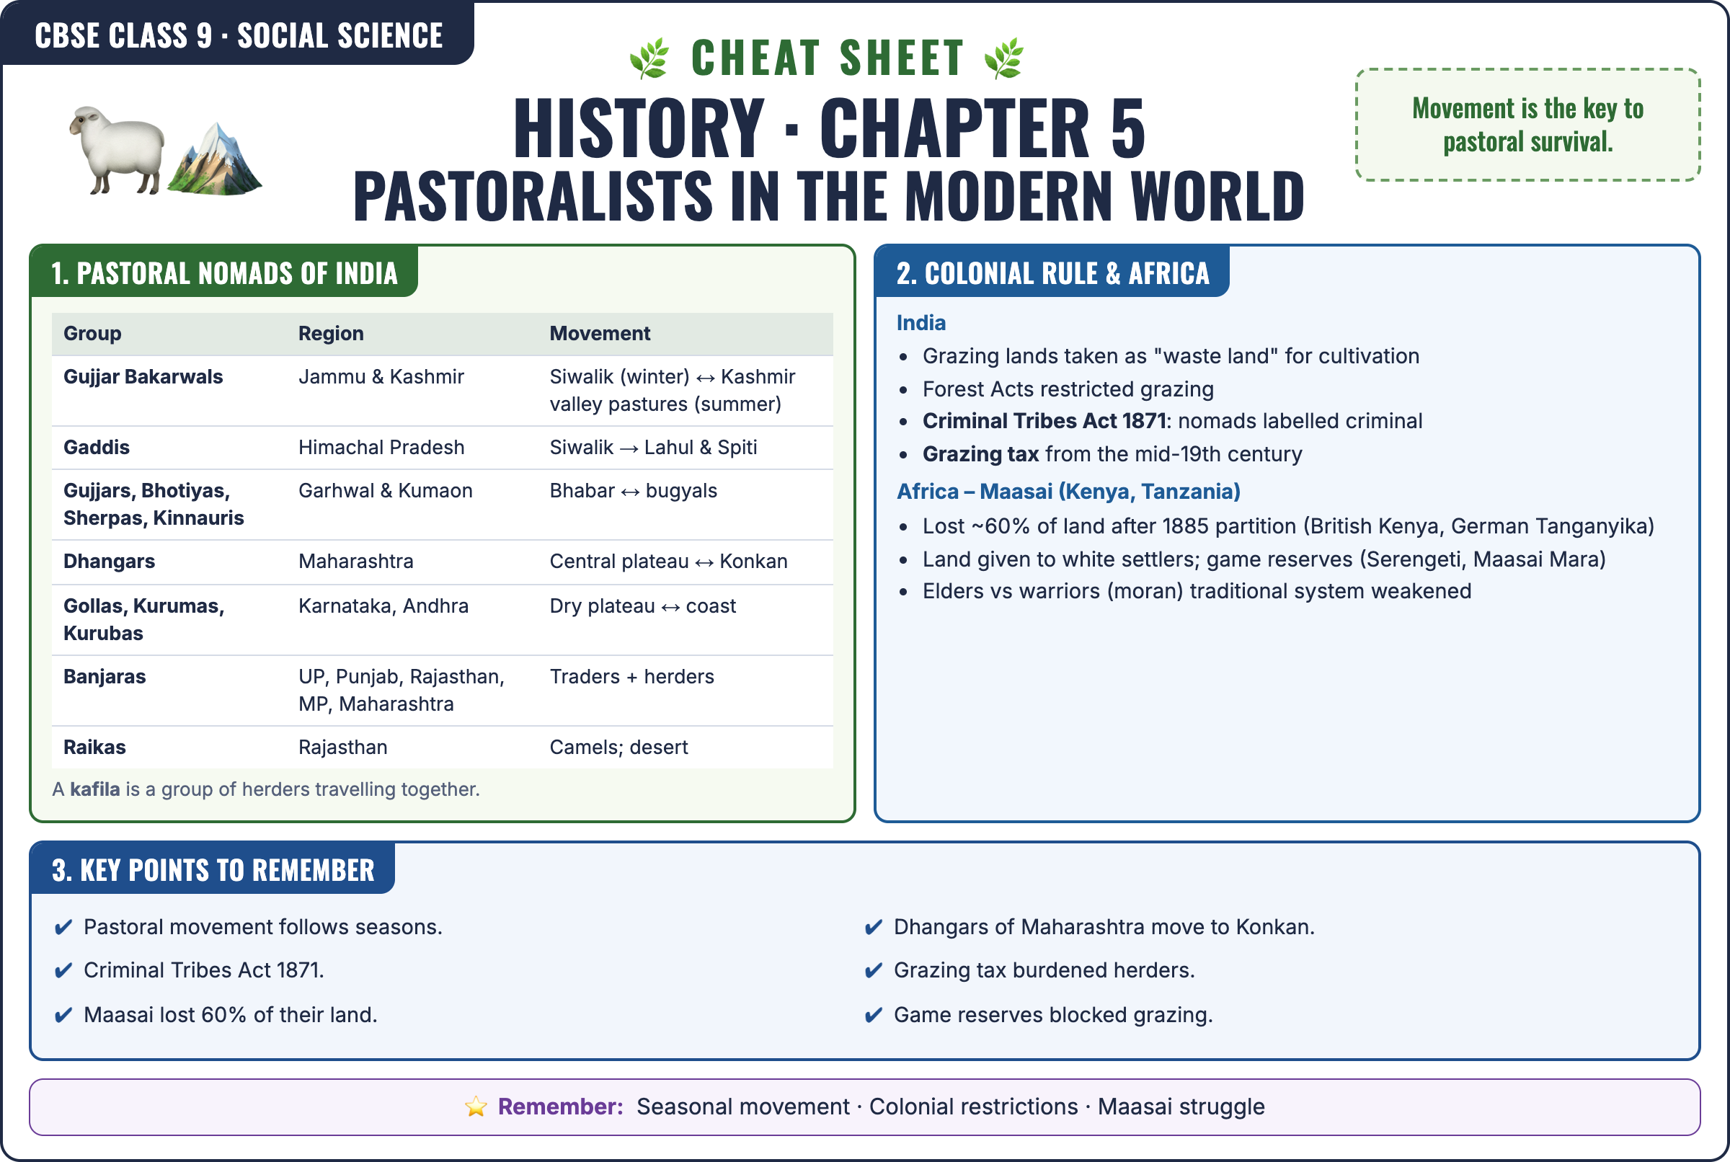Click 'PASTORALISTS IN THE MODERN WORLD' title
Image resolution: width=1730 pixels, height=1162 pixels.
pyautogui.click(x=828, y=195)
